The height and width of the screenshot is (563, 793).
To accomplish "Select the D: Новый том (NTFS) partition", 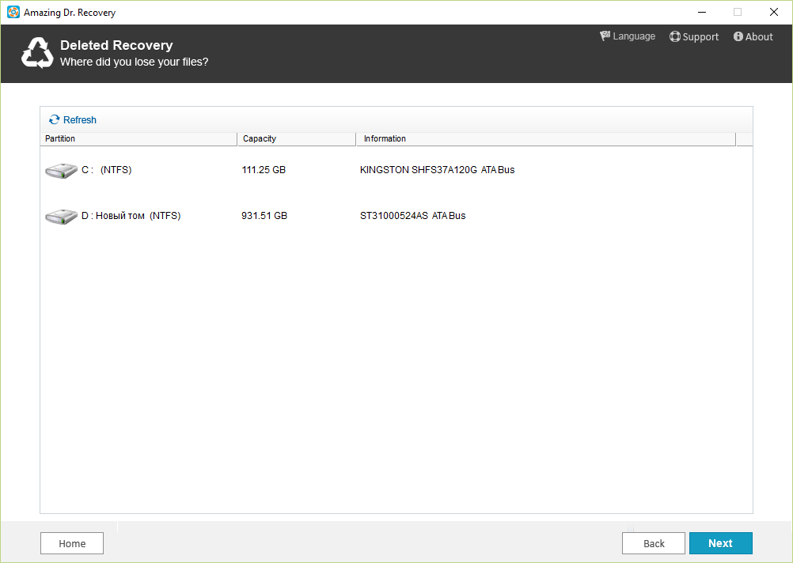I will [x=396, y=216].
